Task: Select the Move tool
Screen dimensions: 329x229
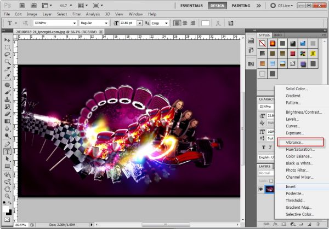Action: pos(7,40)
